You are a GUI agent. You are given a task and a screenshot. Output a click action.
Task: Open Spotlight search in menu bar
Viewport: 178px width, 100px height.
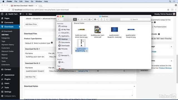(170, 1)
